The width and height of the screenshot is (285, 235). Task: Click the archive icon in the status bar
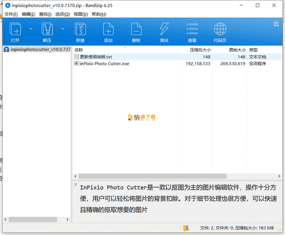click(186, 228)
